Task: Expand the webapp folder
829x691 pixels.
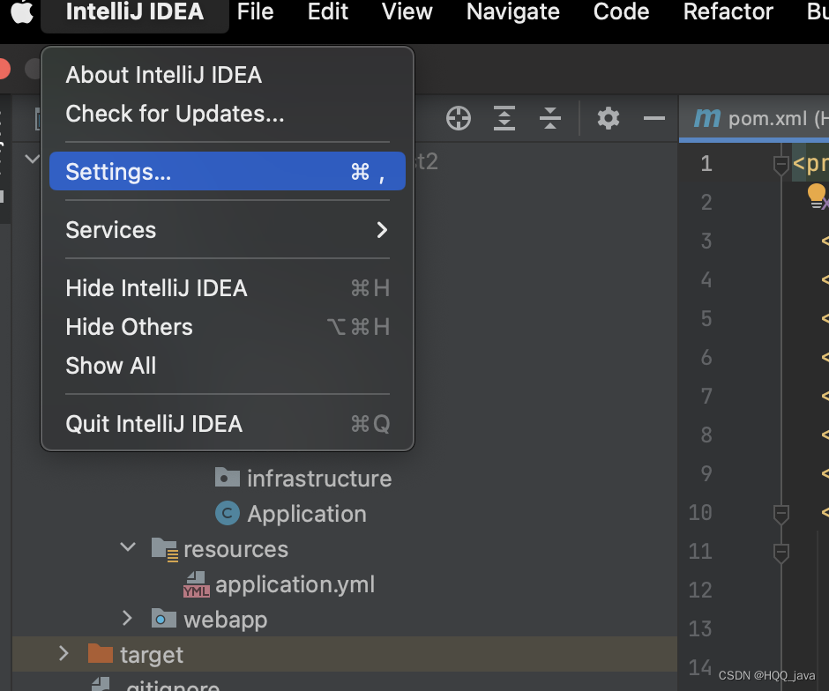Action: [x=128, y=619]
